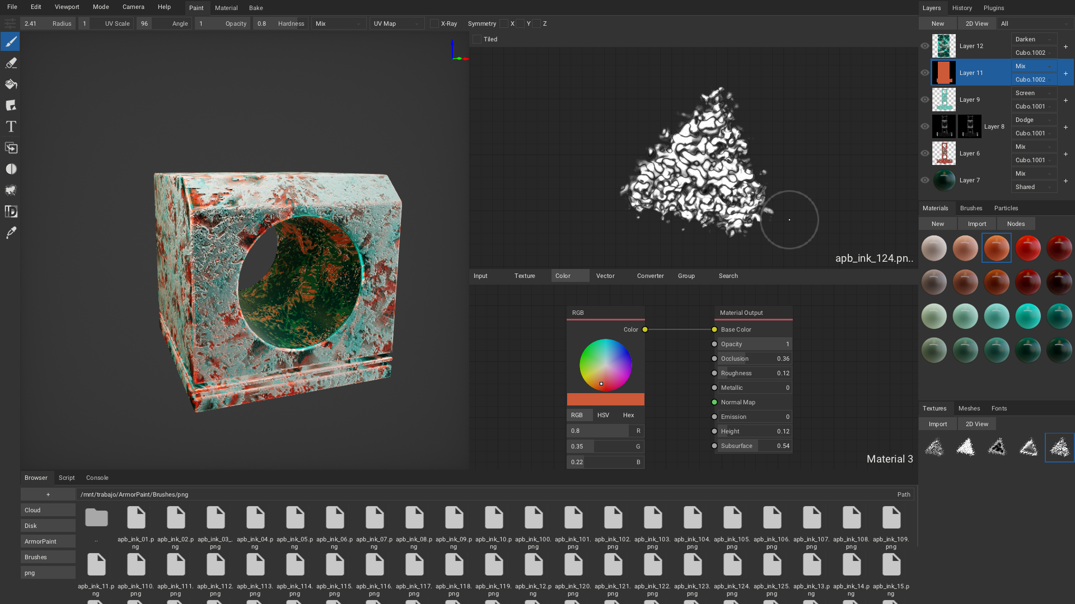Open Layer 11's Cubo.1002 object dropdown
The height and width of the screenshot is (604, 1075).
click(x=1034, y=79)
